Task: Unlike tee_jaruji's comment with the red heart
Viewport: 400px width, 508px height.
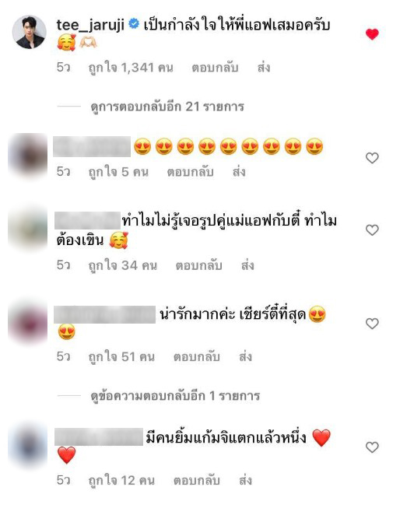Action: coord(372,34)
